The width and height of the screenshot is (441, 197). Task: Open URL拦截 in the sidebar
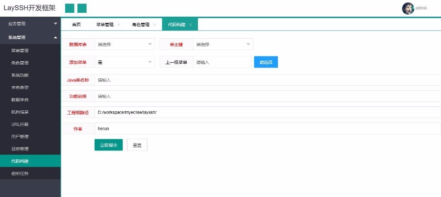point(30,124)
